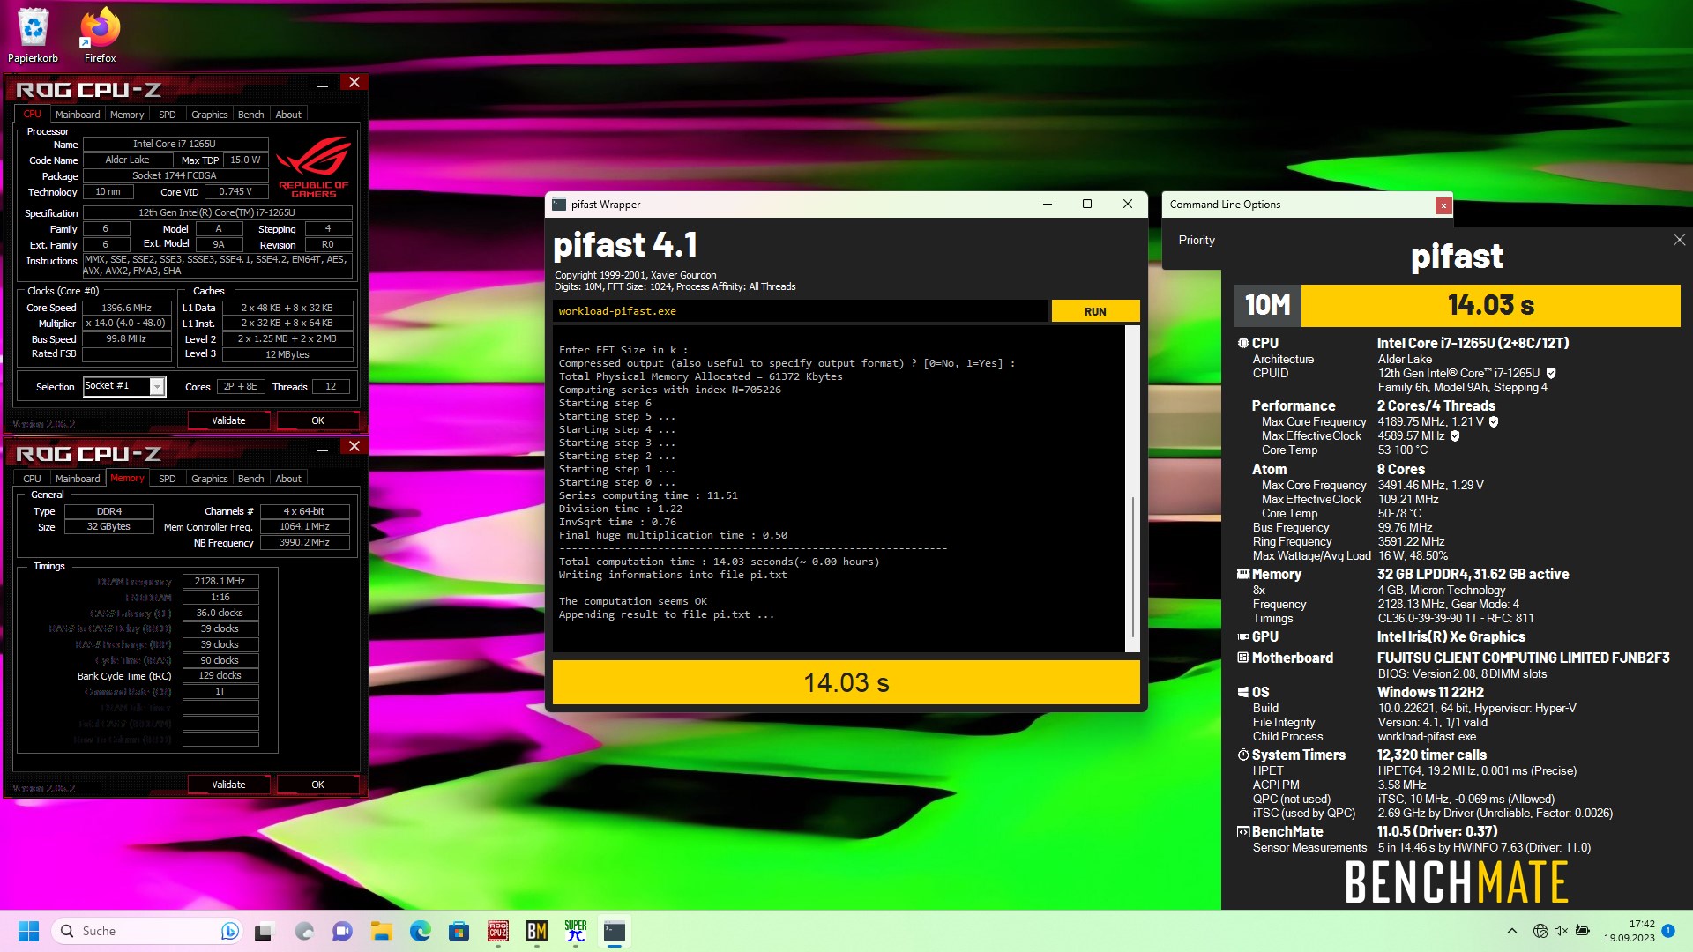Click the GPU card icon in BenchMate panel

tap(1243, 636)
